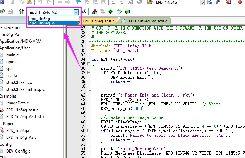
Task: Insert breakpoint red circle icon
Action: [x=240, y=2]
